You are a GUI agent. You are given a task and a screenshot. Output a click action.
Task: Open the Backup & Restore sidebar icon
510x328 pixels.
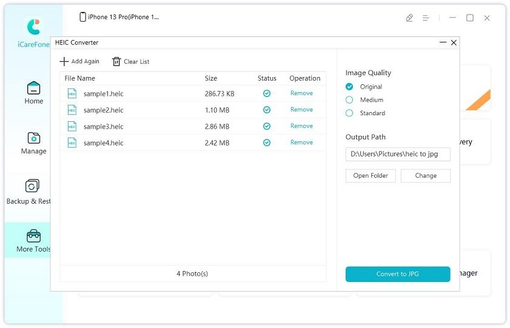point(33,186)
